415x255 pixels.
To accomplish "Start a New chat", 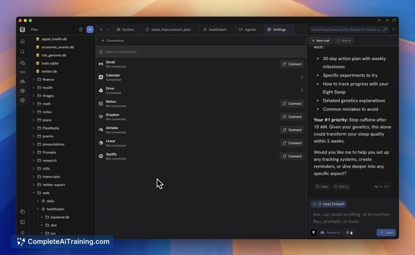I will point(321,41).
